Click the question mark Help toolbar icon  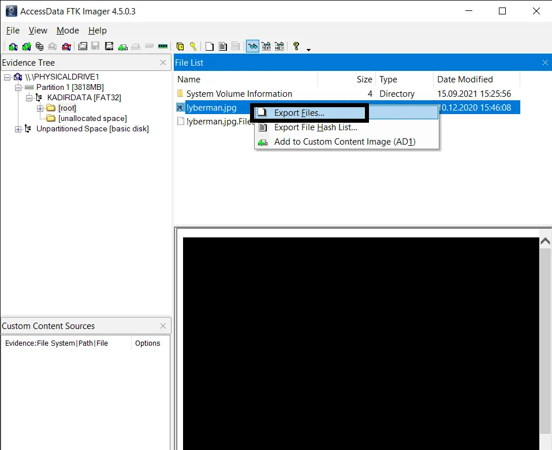[296, 46]
